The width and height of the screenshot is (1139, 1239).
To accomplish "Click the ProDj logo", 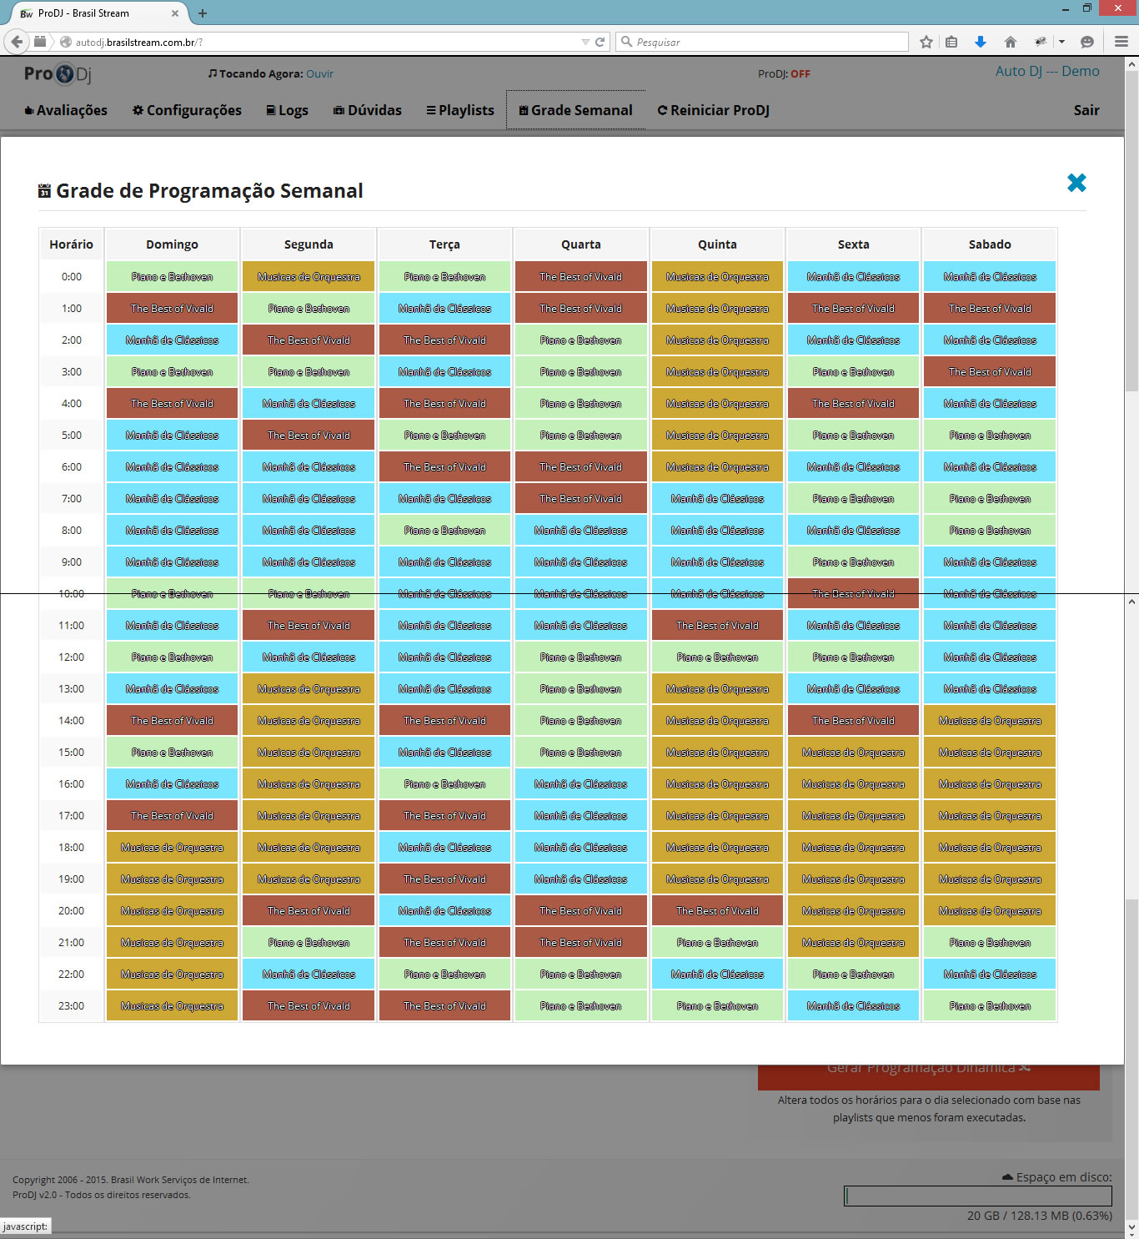I will tap(58, 73).
